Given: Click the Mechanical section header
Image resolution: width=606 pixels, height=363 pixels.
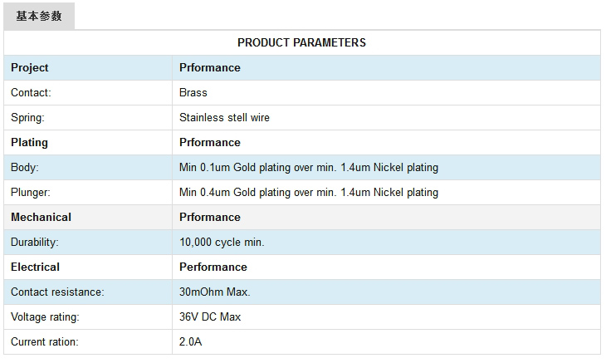Looking at the screenshot, I should click(x=41, y=217).
